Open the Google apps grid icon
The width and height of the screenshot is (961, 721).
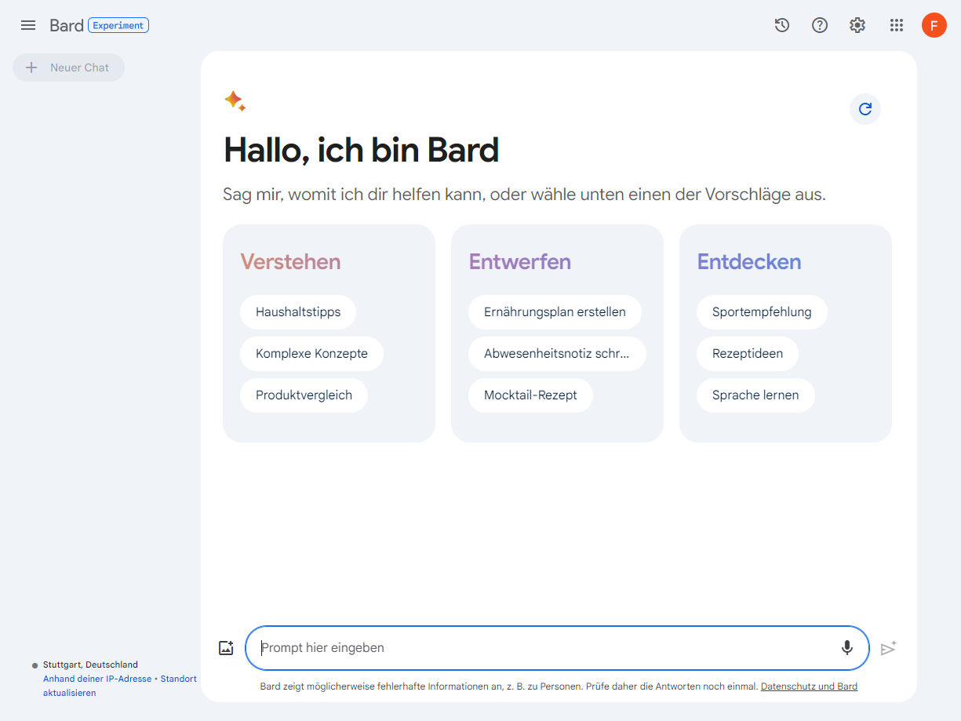coord(896,25)
